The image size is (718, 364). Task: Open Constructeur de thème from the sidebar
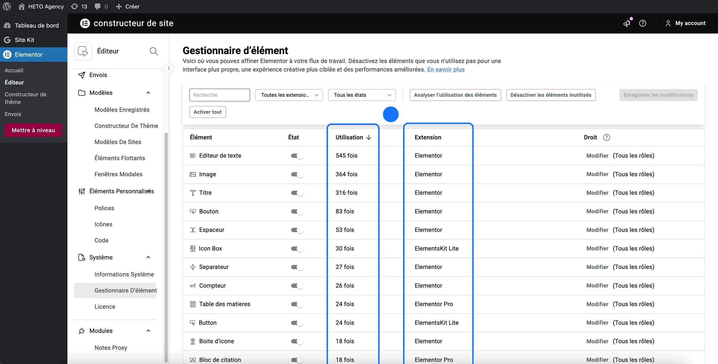(25, 98)
